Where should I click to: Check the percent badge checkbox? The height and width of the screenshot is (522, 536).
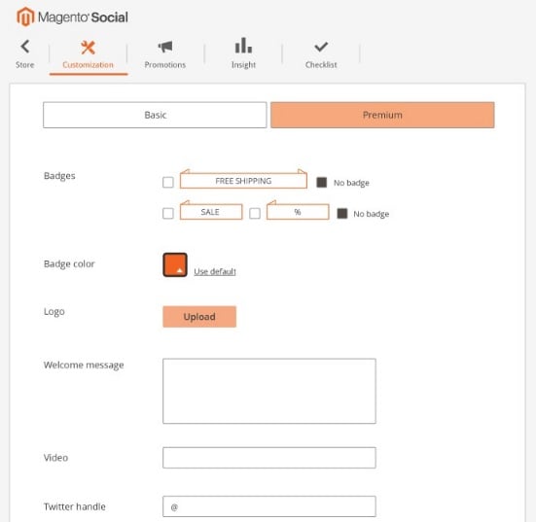pos(255,213)
